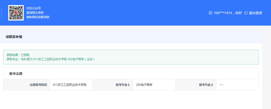The width and height of the screenshot is (271, 109).
Task: Click the 205电子商务 table cell
Action: (154, 85)
